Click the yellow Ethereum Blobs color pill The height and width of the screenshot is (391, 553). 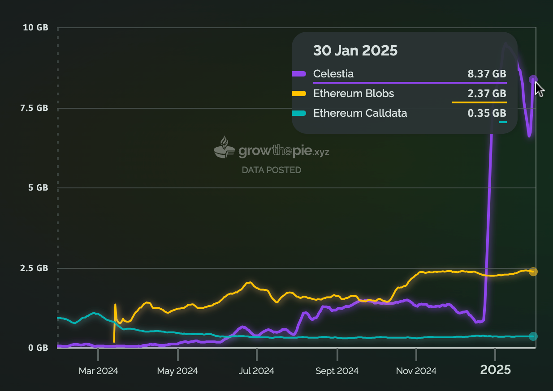299,93
